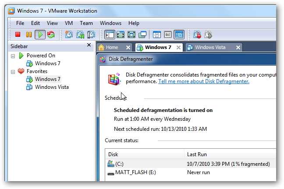Click the Favorites tree label
284x189 pixels.
[37, 71]
